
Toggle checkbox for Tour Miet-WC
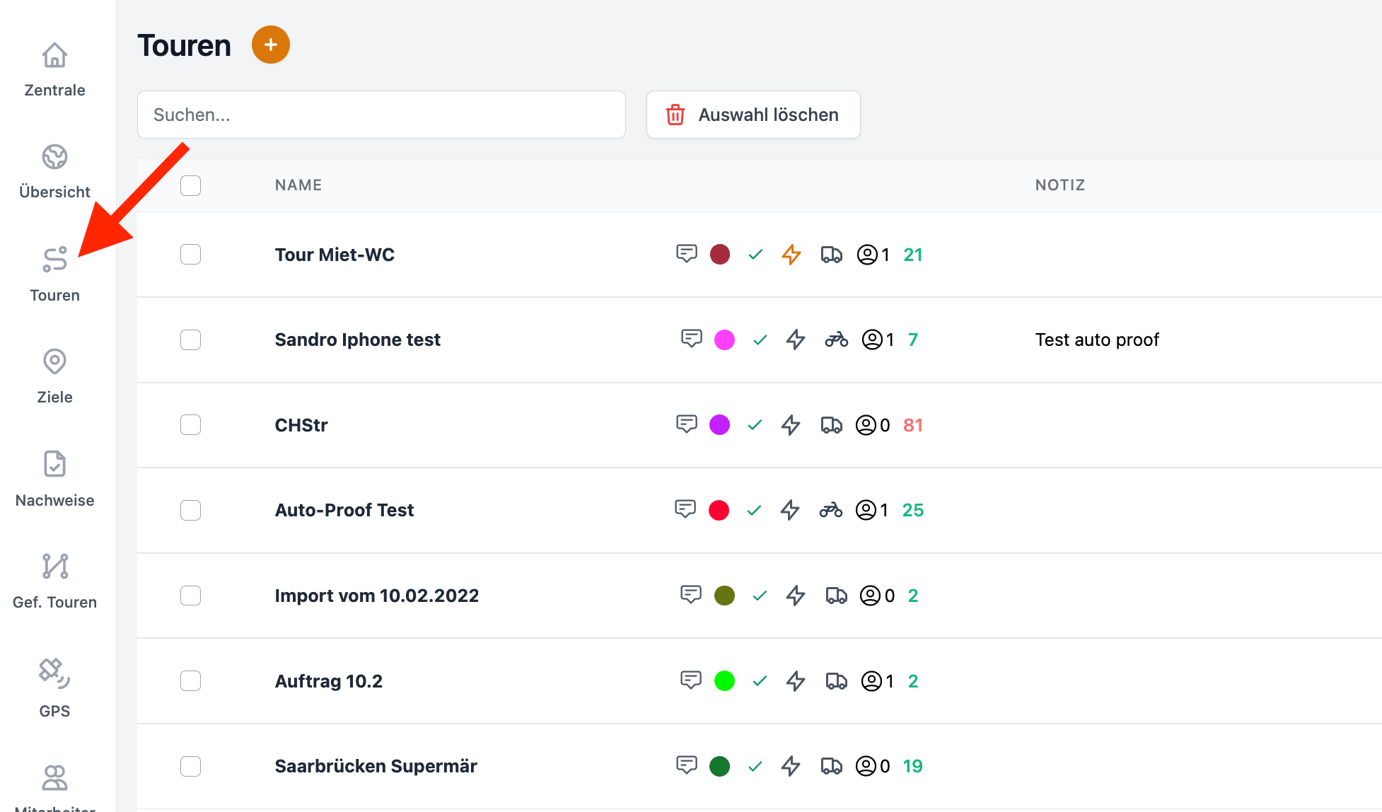(190, 254)
